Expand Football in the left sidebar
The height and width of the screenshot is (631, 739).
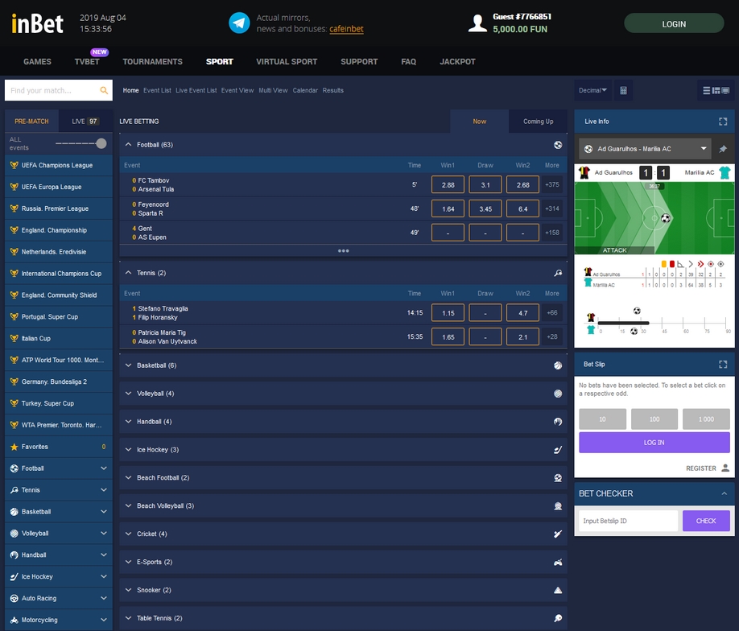[103, 468]
